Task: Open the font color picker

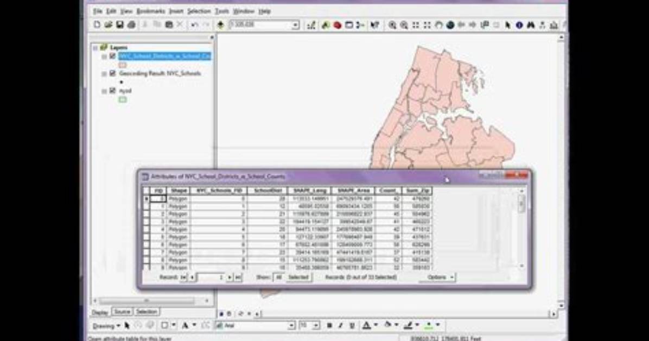Action: click(x=376, y=326)
